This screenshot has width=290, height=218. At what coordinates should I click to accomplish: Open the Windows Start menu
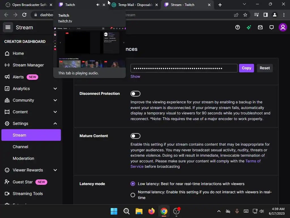pos(114,211)
